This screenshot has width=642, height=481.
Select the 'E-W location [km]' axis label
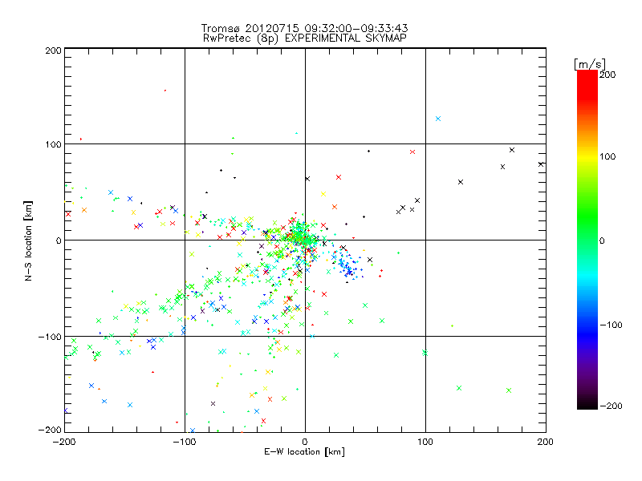coord(305,451)
